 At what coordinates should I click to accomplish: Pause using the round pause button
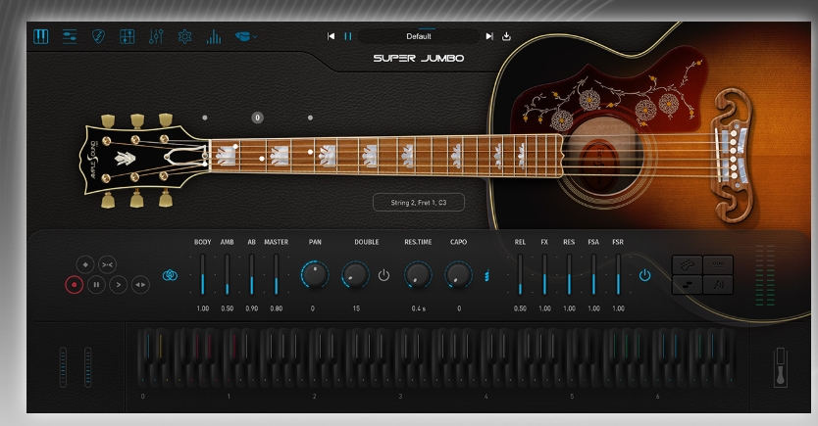96,285
